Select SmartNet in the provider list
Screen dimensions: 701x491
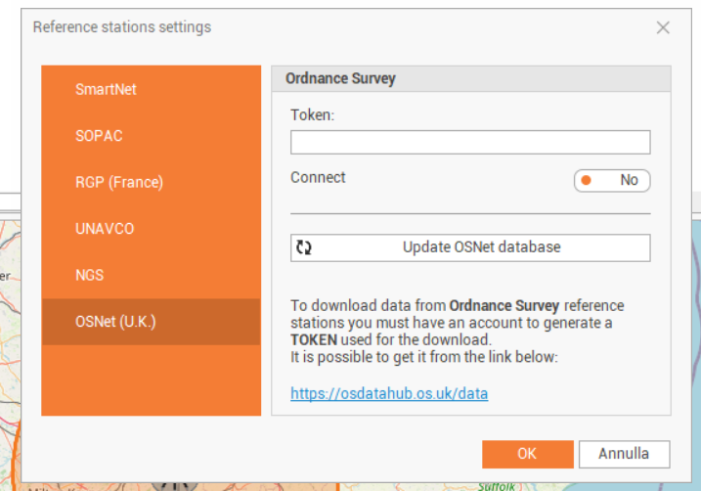(106, 89)
